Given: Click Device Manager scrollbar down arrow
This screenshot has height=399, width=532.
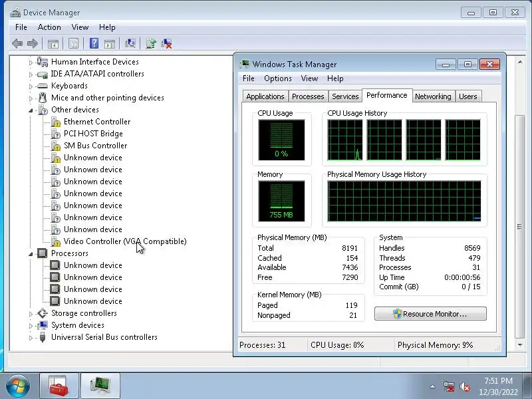Looking at the screenshot, I should [520, 345].
